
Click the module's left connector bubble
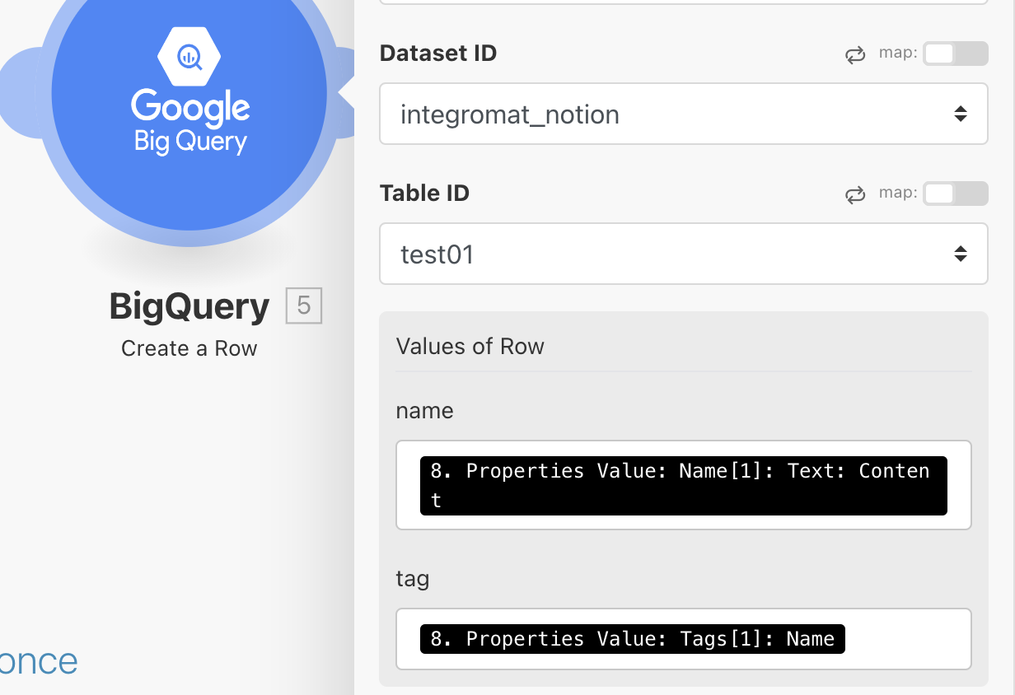[21, 92]
